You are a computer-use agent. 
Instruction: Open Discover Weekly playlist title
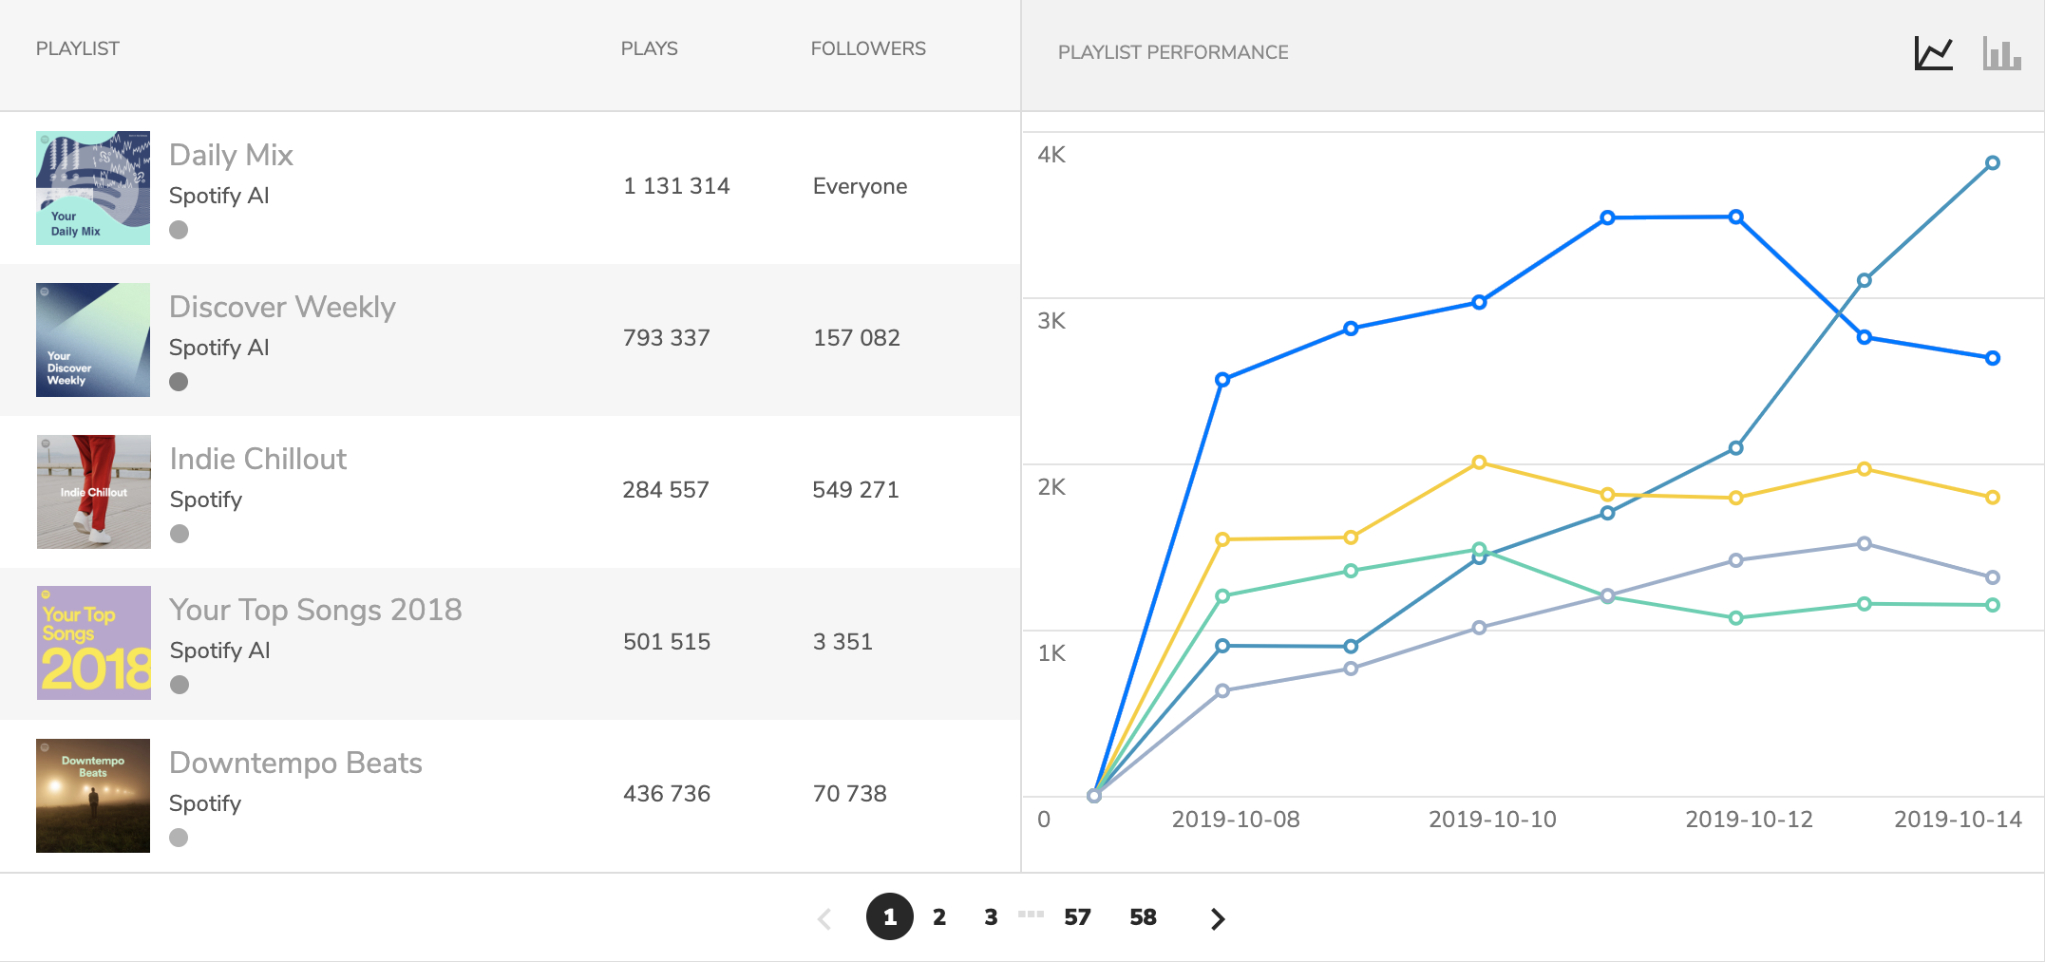tap(282, 307)
